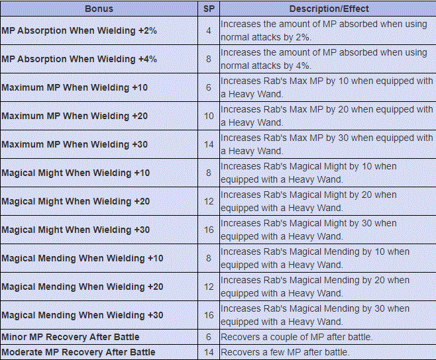Click Magical Might When Wielding +10 bonus
The height and width of the screenshot is (360, 436).
pyautogui.click(x=76, y=173)
